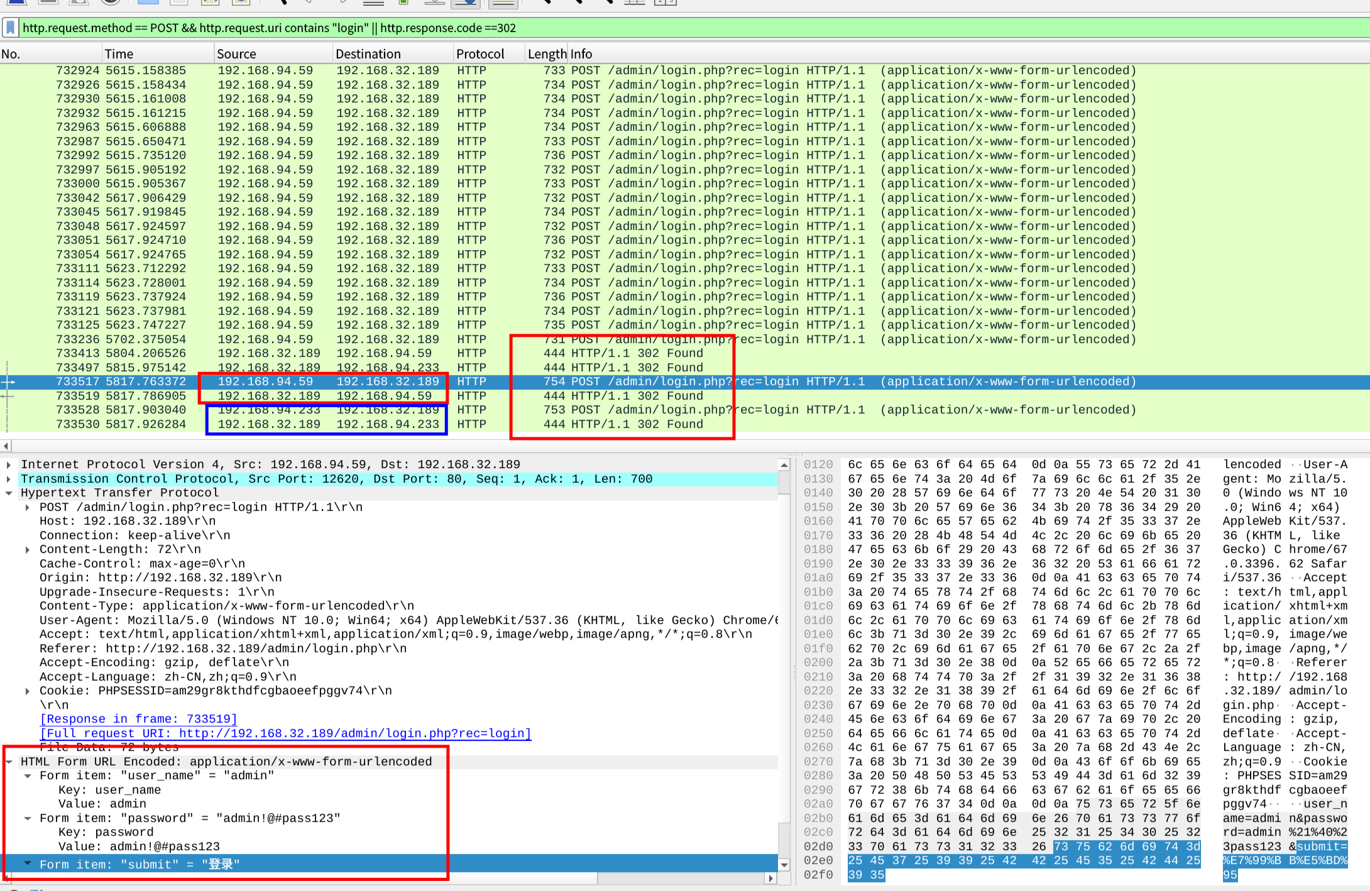Collapse the password form item
This screenshot has height=891, width=1370.
pyautogui.click(x=28, y=818)
